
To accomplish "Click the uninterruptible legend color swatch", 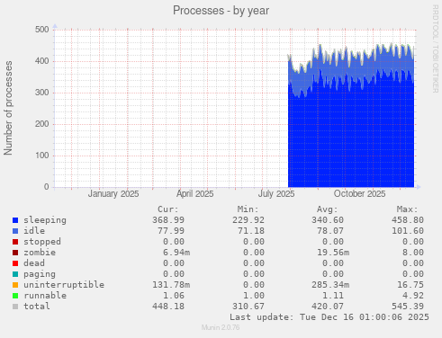I will point(15,285).
